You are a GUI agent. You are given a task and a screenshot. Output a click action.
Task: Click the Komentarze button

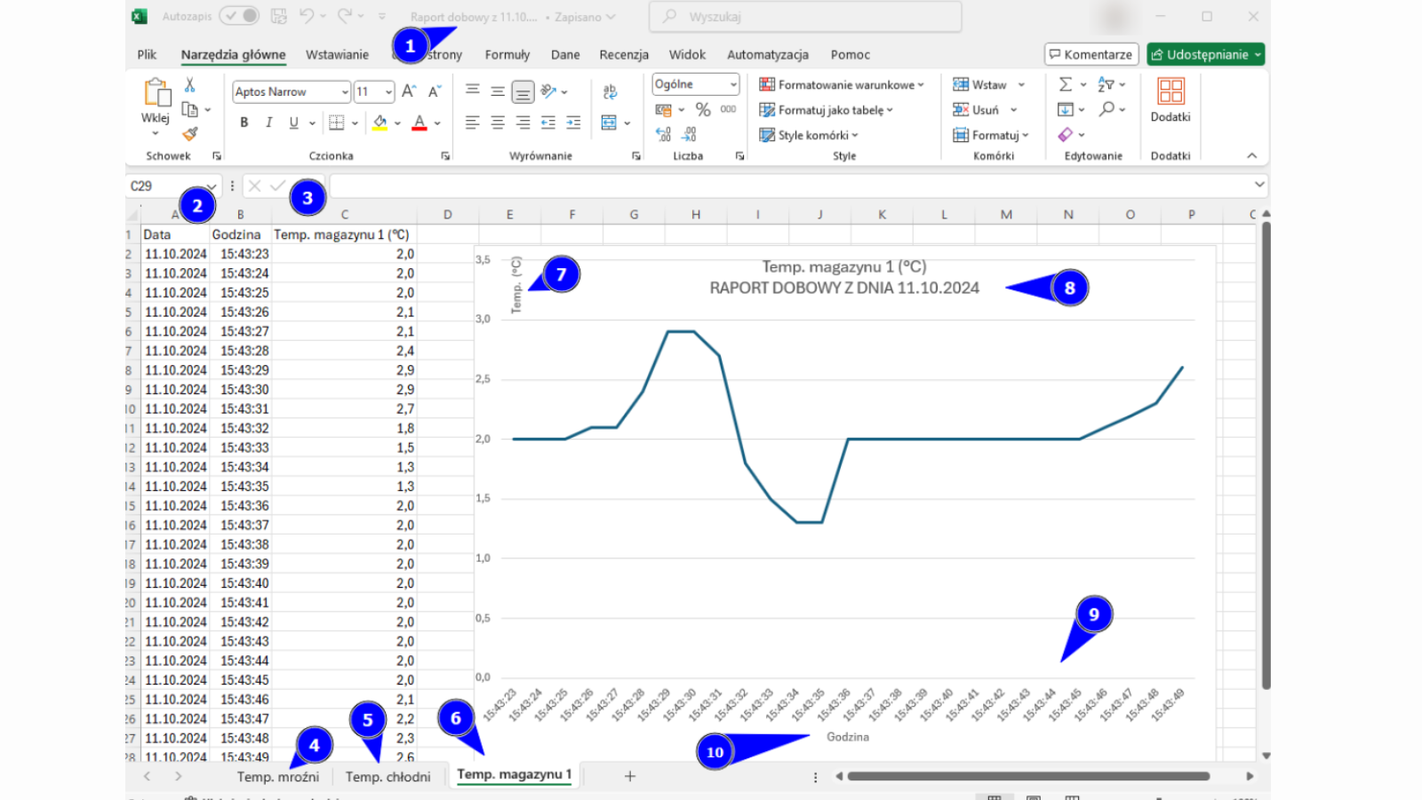[x=1090, y=54]
